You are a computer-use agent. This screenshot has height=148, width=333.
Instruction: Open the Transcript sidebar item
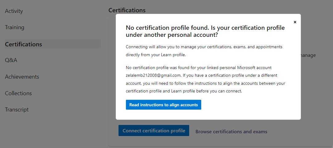click(x=17, y=110)
